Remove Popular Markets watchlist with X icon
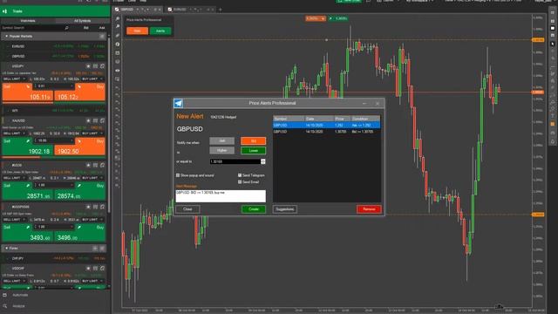 (x=102, y=37)
